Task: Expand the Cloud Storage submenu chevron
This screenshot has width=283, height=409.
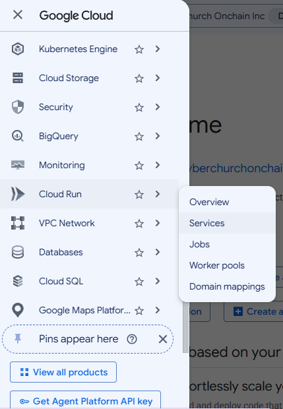Action: [157, 78]
